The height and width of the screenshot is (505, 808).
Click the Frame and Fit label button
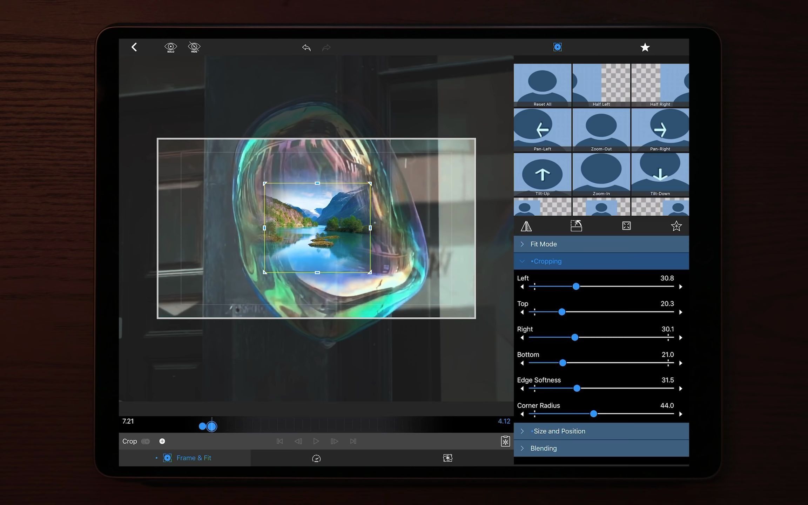tap(193, 458)
